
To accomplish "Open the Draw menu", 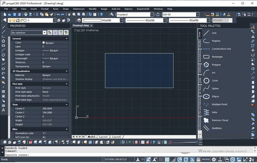I will click(x=66, y=9).
